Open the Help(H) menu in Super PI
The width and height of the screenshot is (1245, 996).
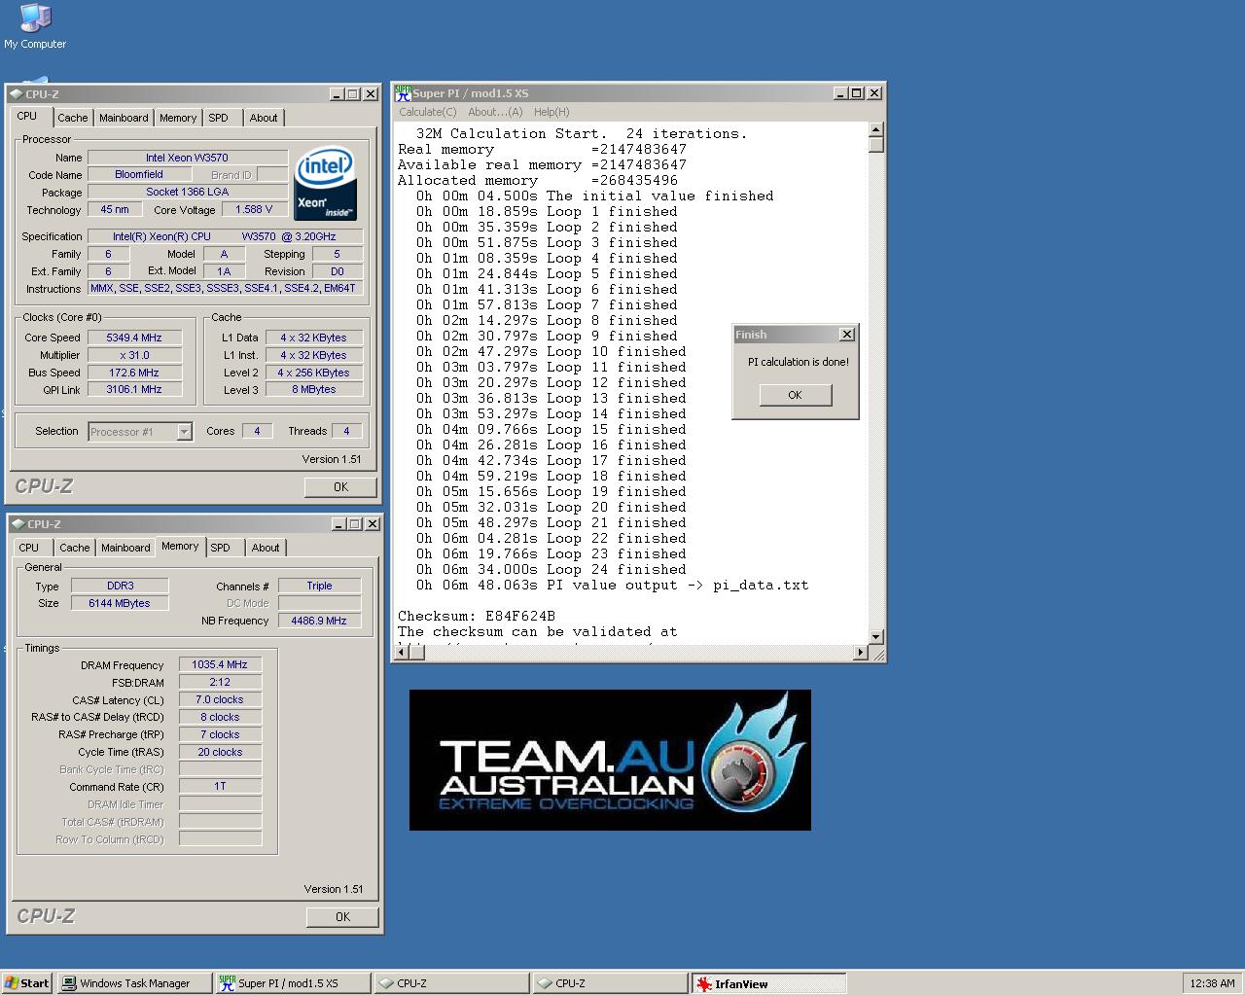[551, 112]
